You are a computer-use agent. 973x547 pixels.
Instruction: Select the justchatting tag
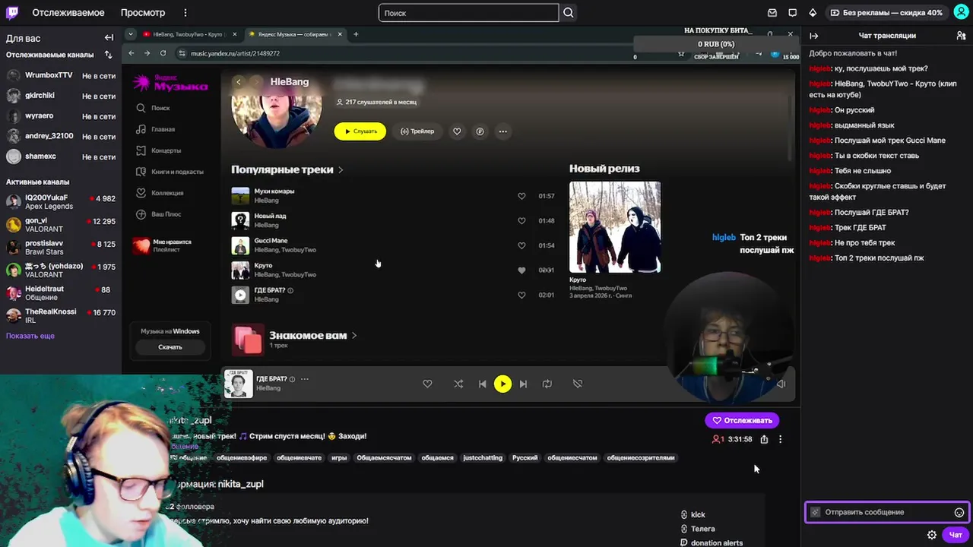483,458
